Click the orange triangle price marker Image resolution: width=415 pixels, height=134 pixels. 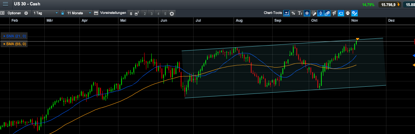pyautogui.click(x=357, y=39)
